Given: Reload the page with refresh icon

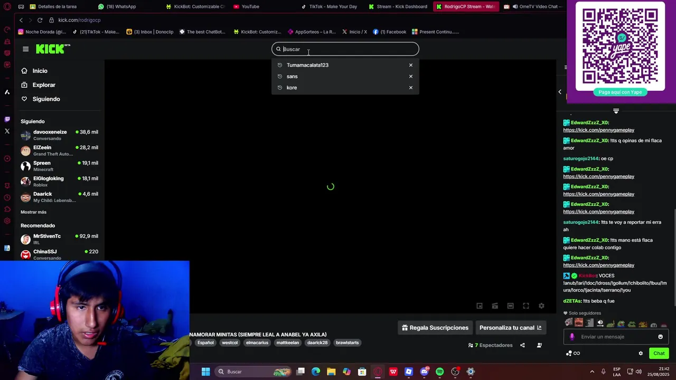Looking at the screenshot, I should 40,20.
